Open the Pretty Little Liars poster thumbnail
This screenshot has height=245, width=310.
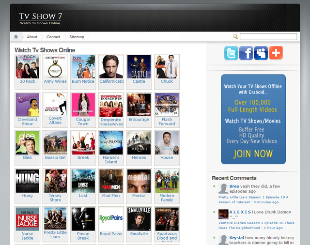[55, 218]
